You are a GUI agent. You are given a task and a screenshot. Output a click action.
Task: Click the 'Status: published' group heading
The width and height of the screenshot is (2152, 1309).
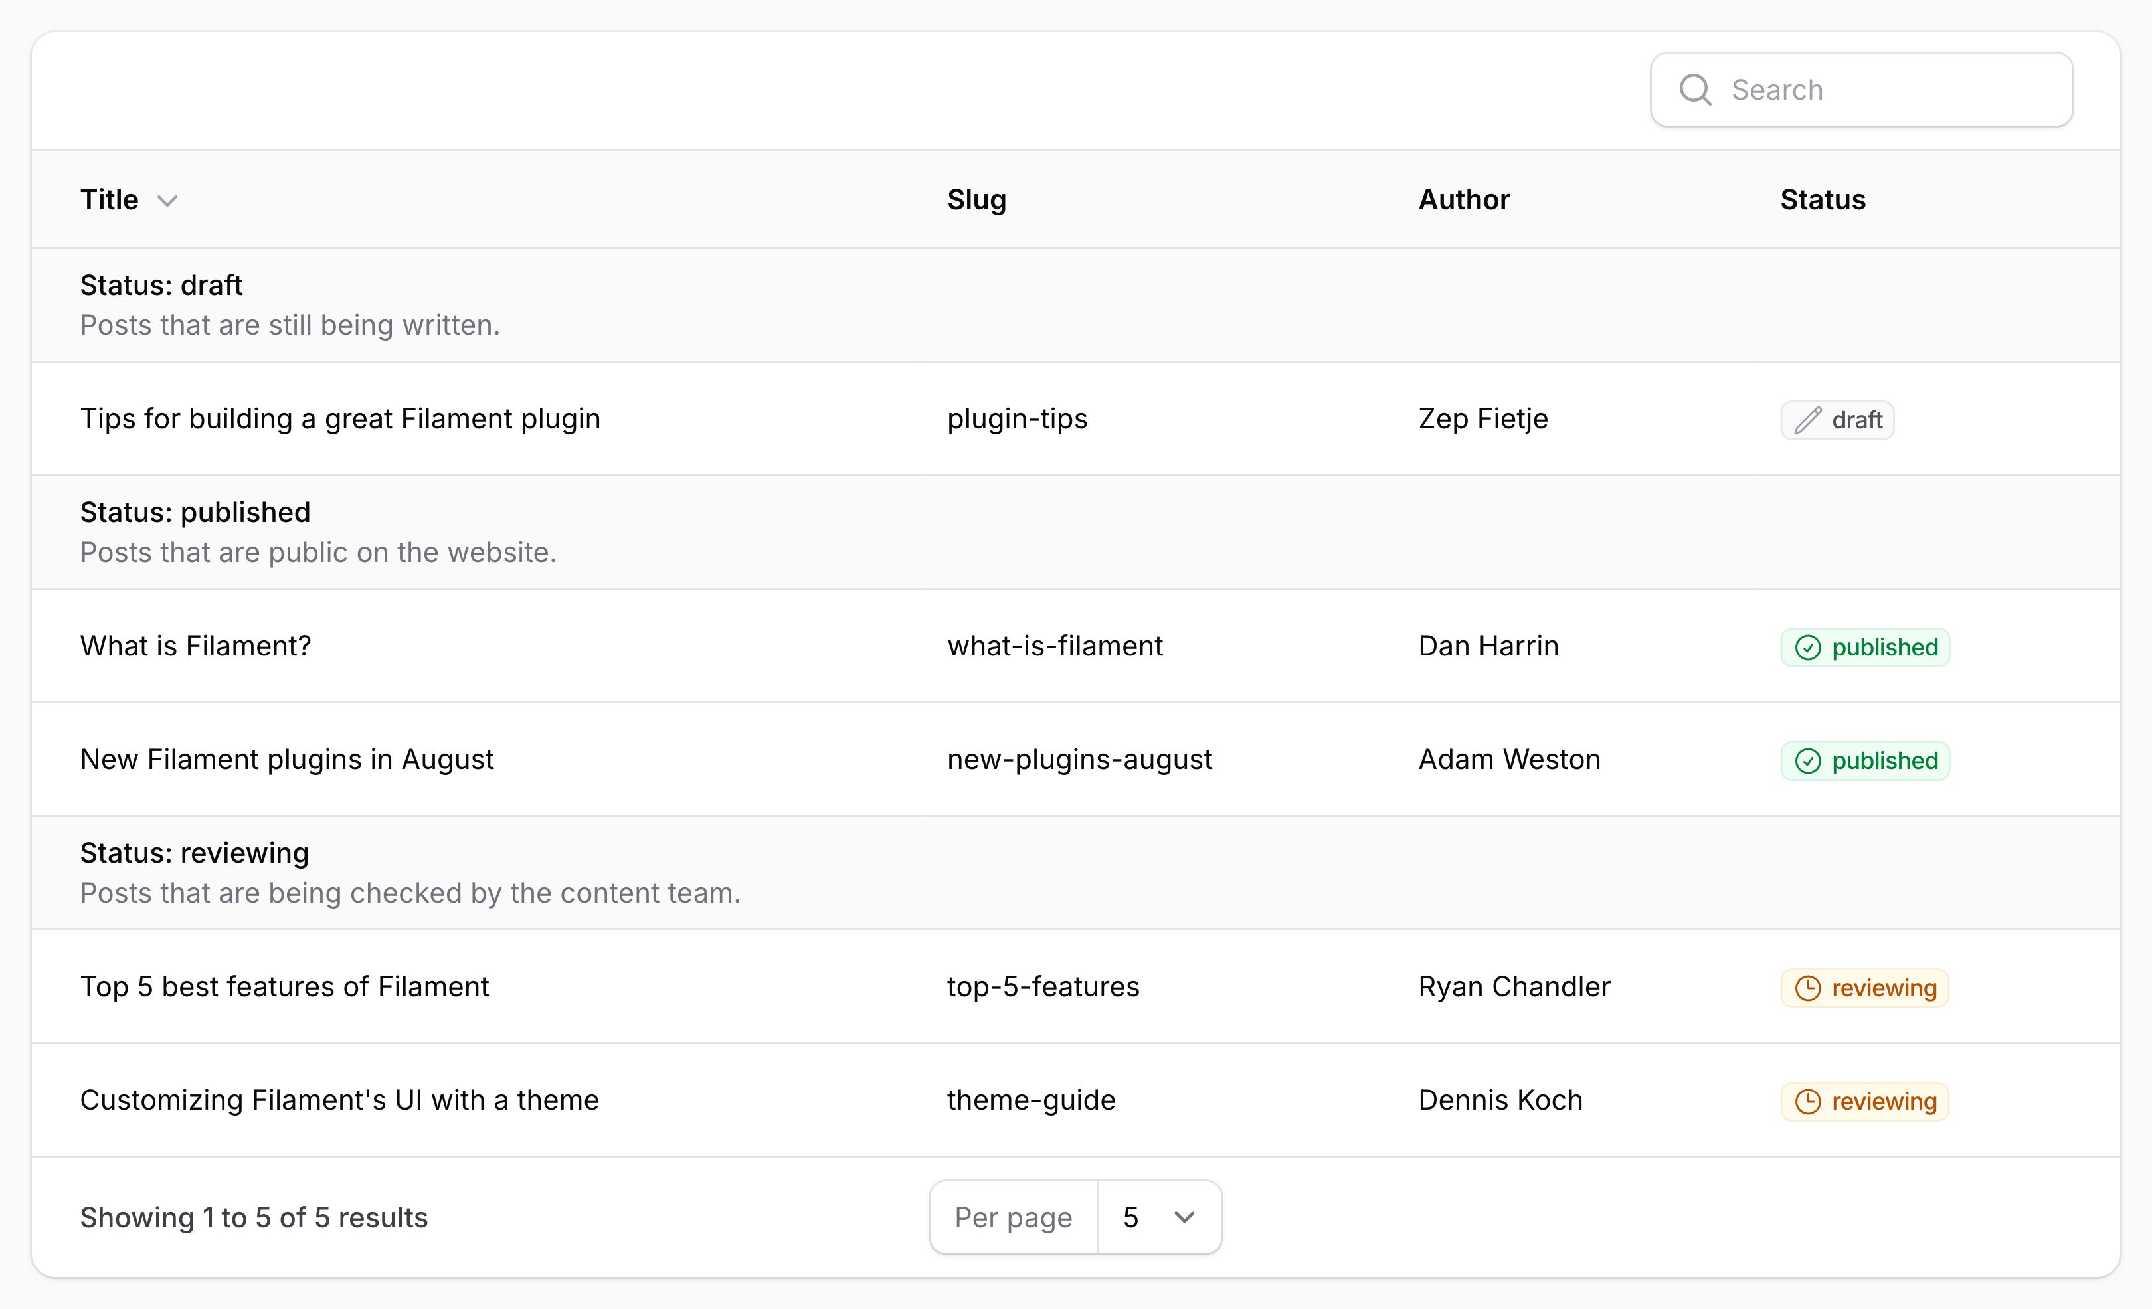point(196,513)
